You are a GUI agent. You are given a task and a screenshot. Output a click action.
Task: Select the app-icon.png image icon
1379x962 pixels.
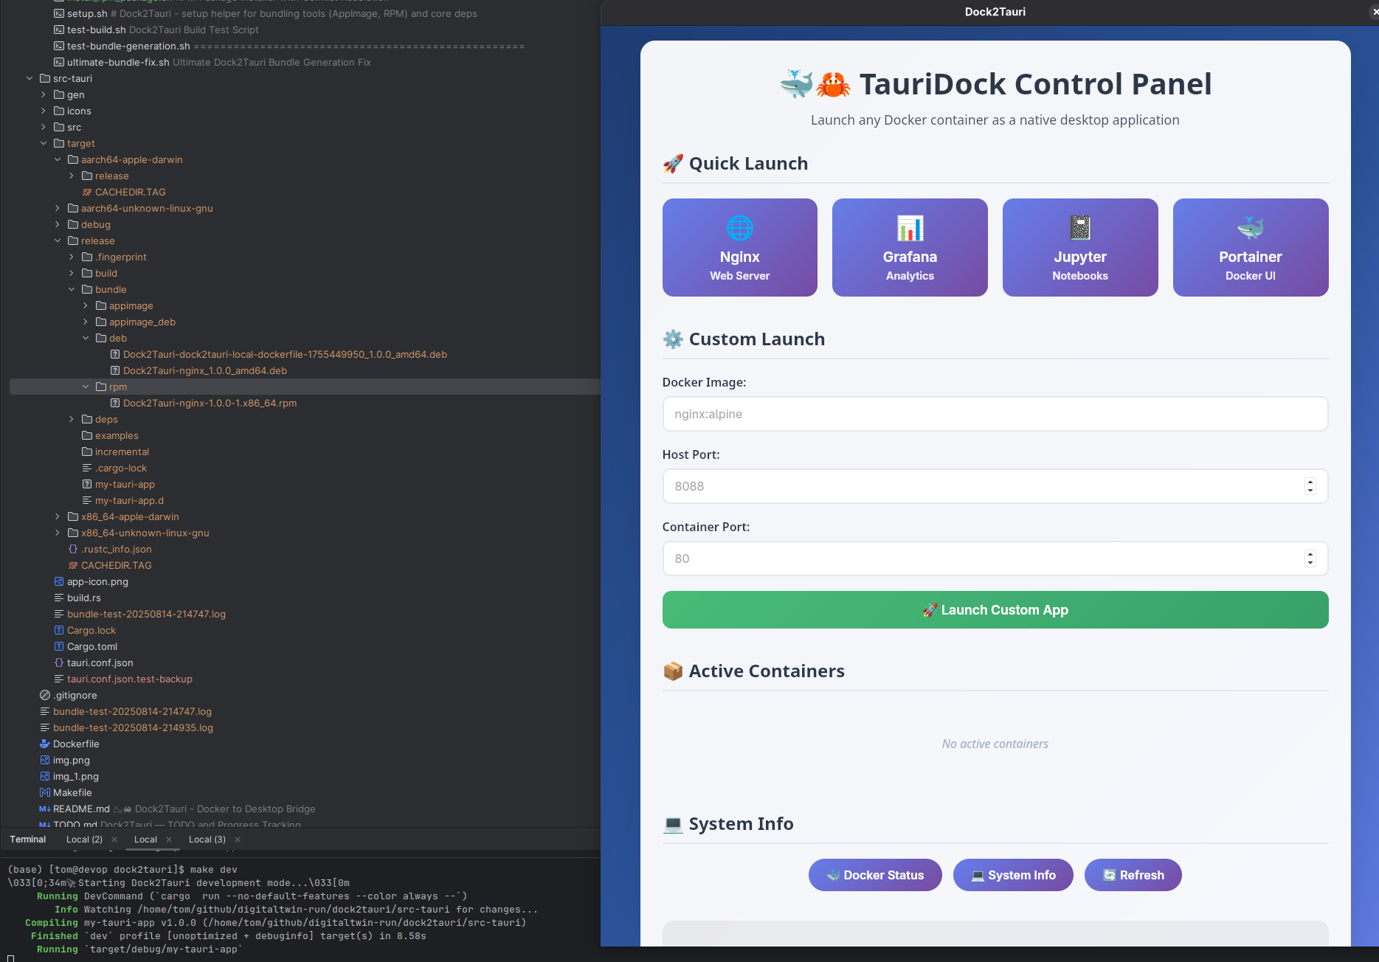pos(58,581)
